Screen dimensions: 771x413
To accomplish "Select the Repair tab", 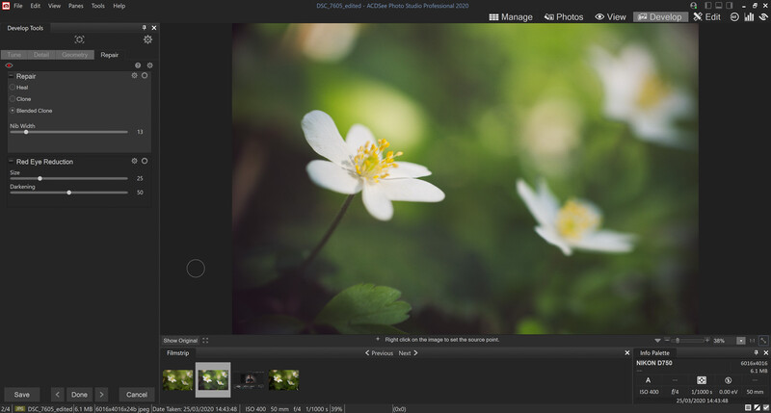I will (110, 55).
